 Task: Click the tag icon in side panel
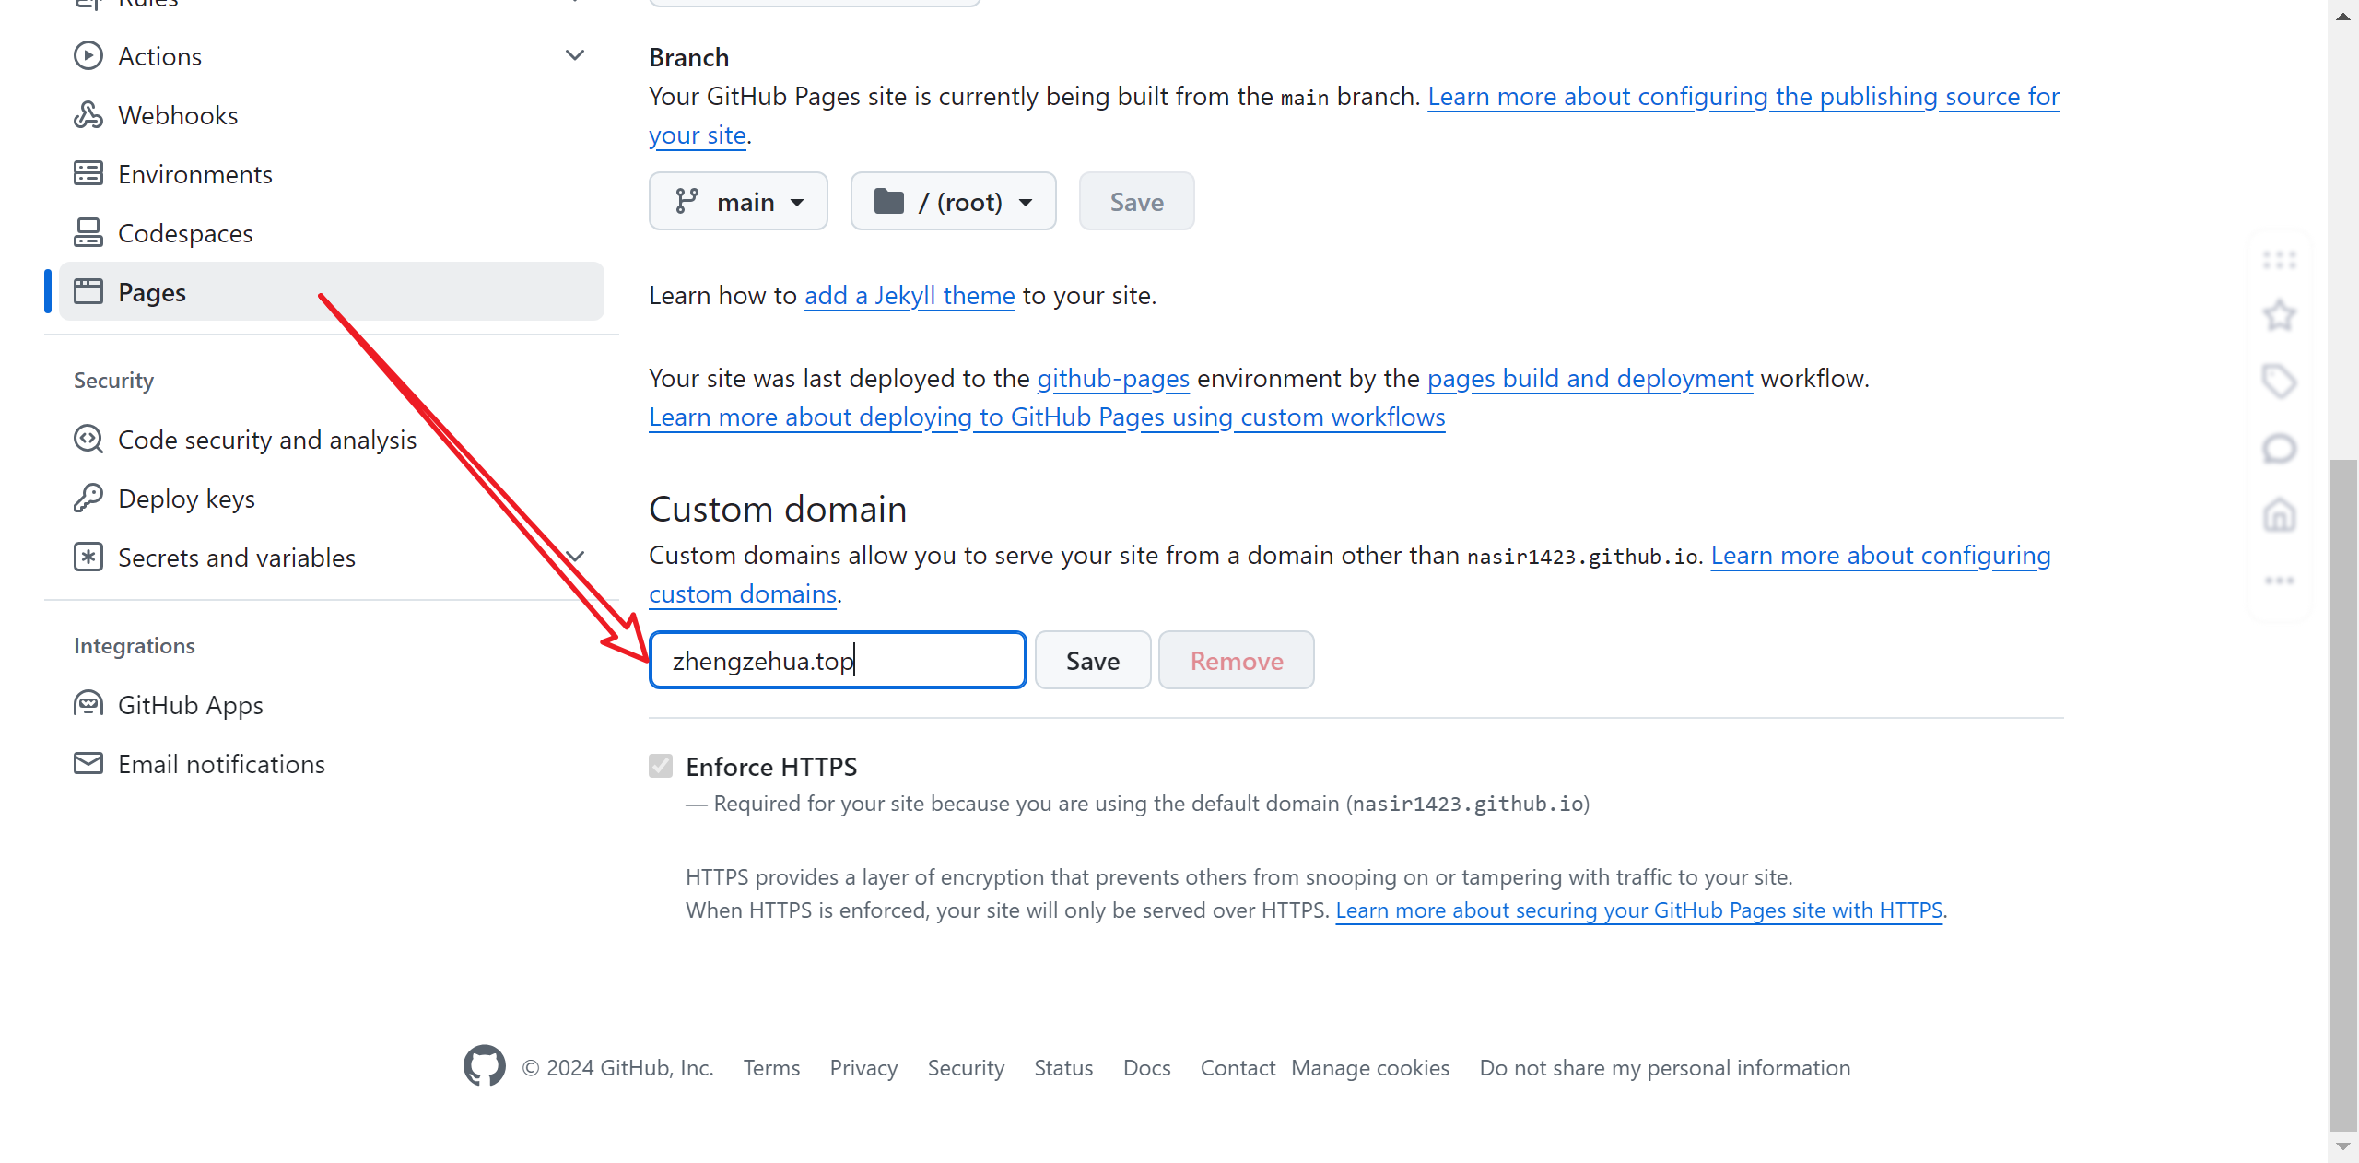tap(2280, 382)
